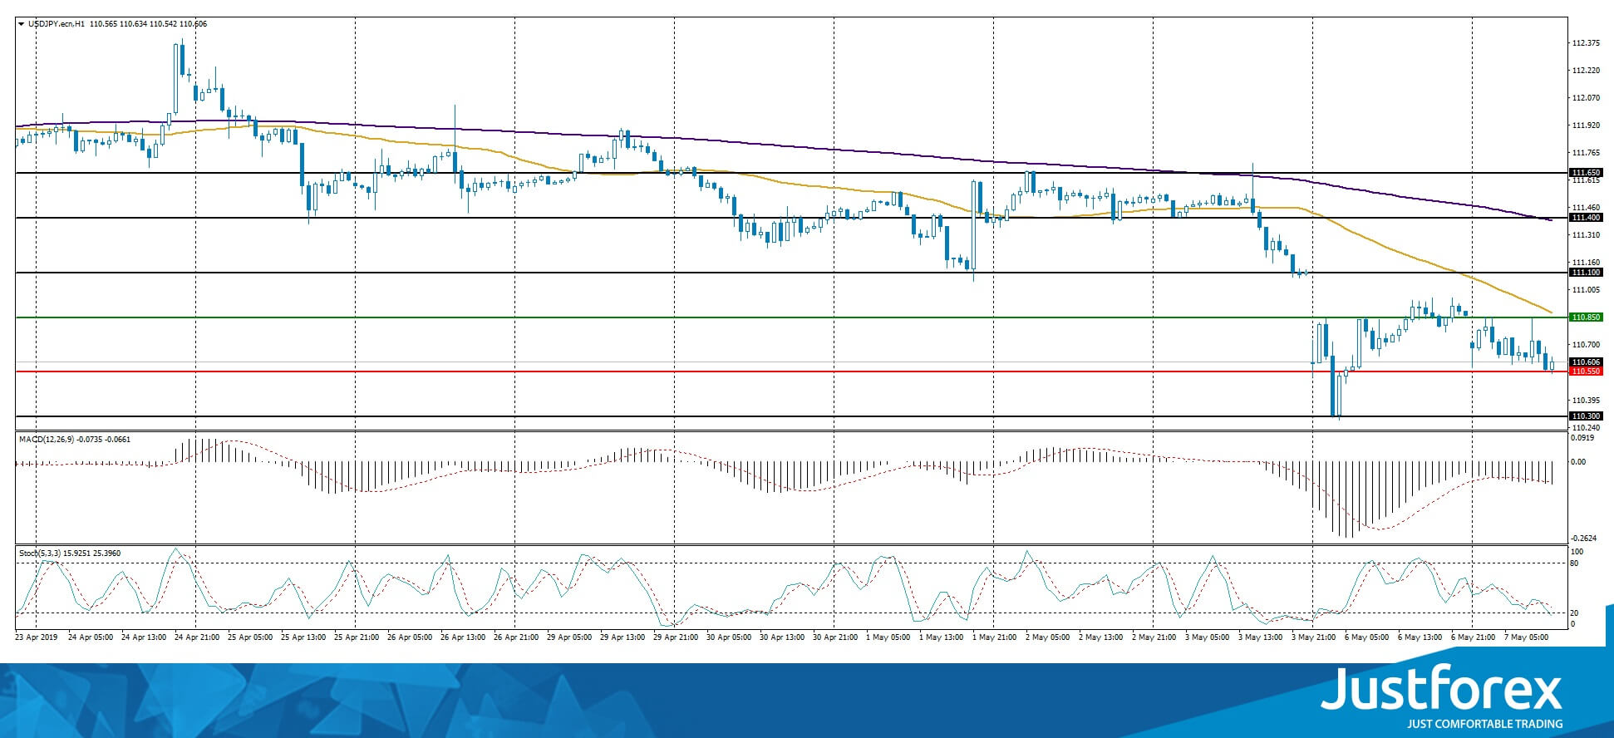Select the 111.100 horizontal level price tag

point(1586,273)
